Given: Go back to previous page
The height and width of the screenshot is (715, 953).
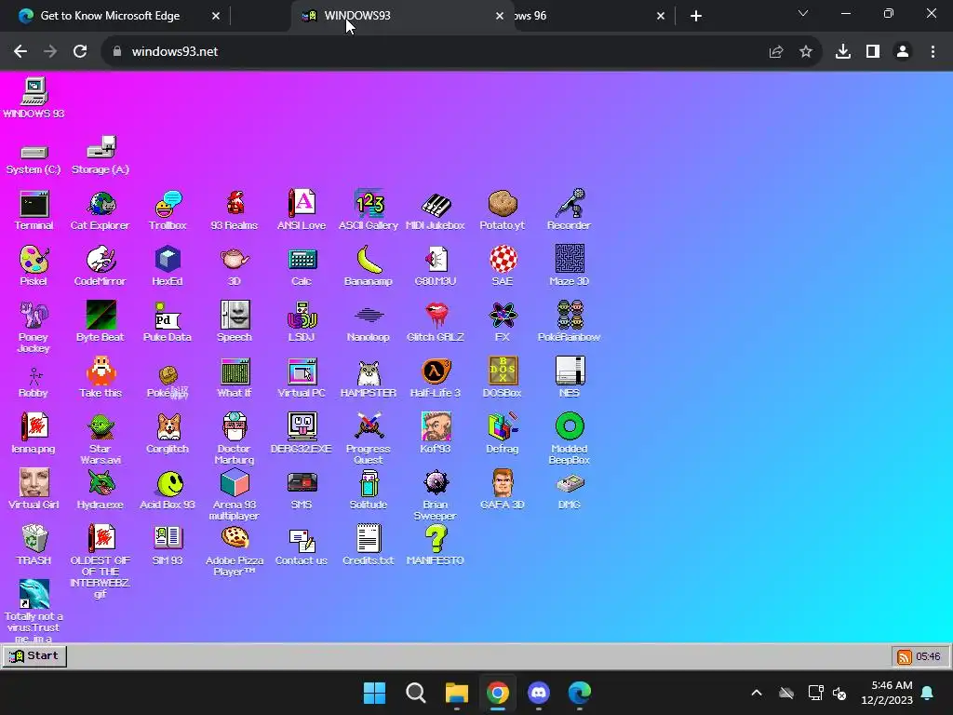Looking at the screenshot, I should pos(20,52).
